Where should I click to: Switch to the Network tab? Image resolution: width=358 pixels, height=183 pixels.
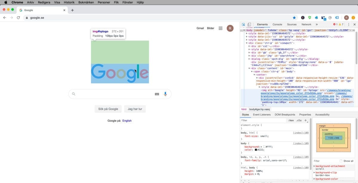(x=306, y=24)
